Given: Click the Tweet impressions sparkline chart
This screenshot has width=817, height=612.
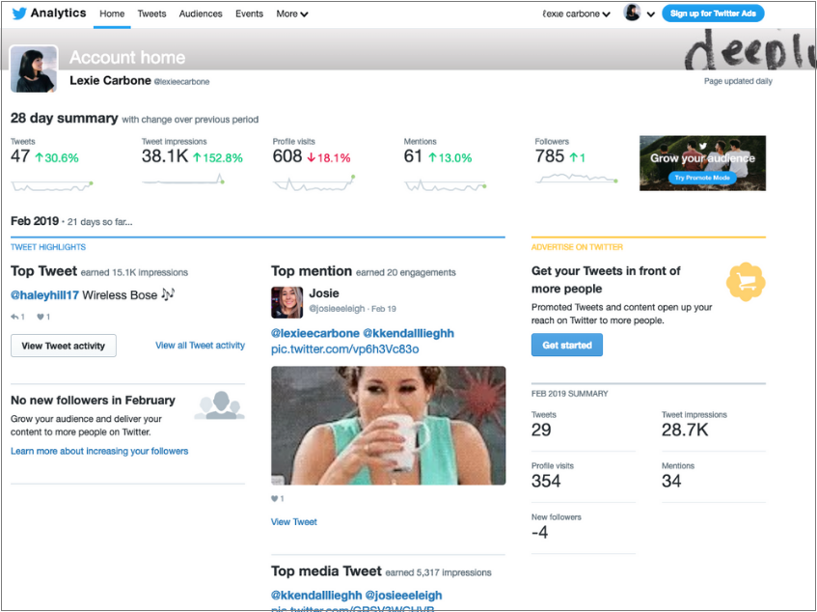Looking at the screenshot, I should tap(183, 180).
